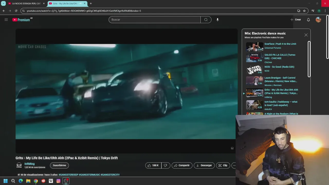Start voice search with the microphone
The width and height of the screenshot is (329, 185).
pyautogui.click(x=217, y=20)
